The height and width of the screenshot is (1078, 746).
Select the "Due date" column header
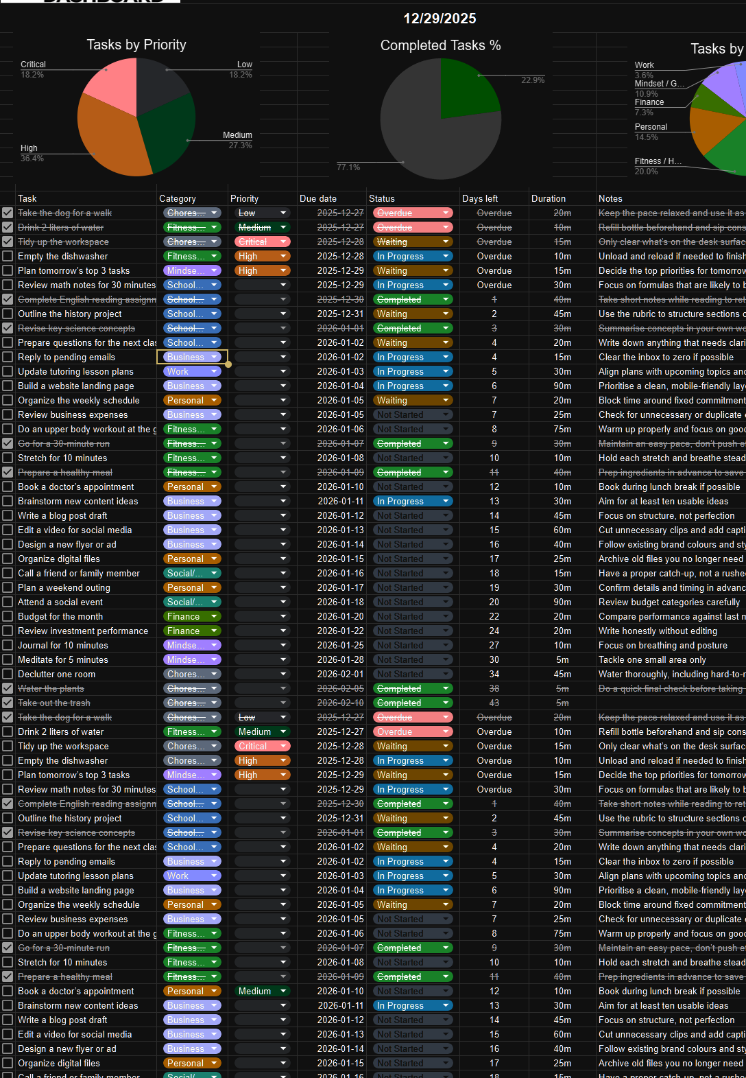click(x=318, y=198)
